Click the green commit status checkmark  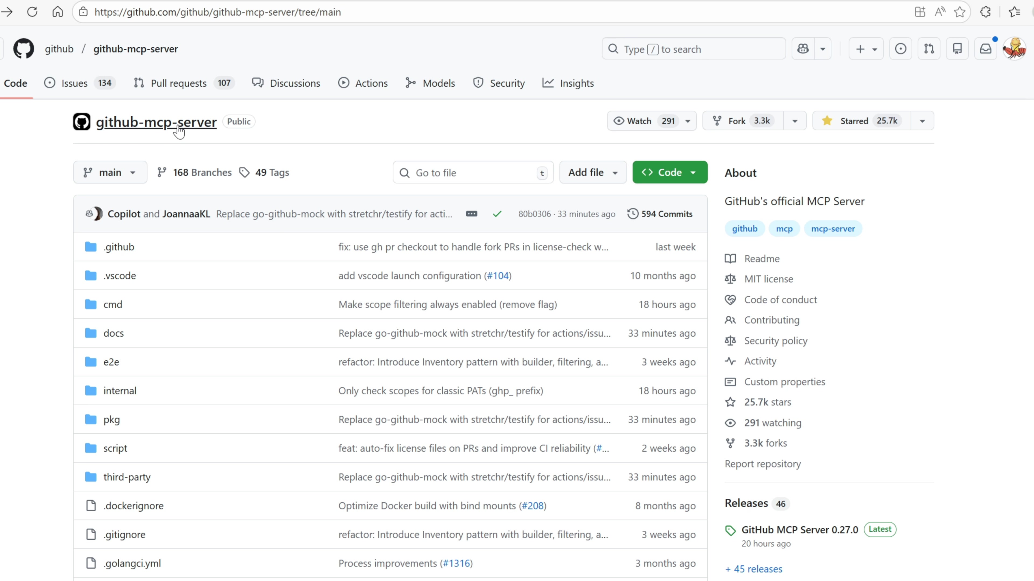pos(497,214)
